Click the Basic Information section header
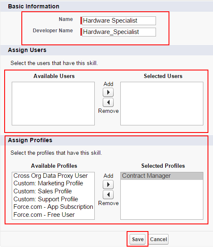Viewport: 213px width, 247px height. tap(34, 6)
